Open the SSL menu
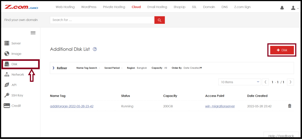This screenshot has width=302, height=139. [194, 7]
